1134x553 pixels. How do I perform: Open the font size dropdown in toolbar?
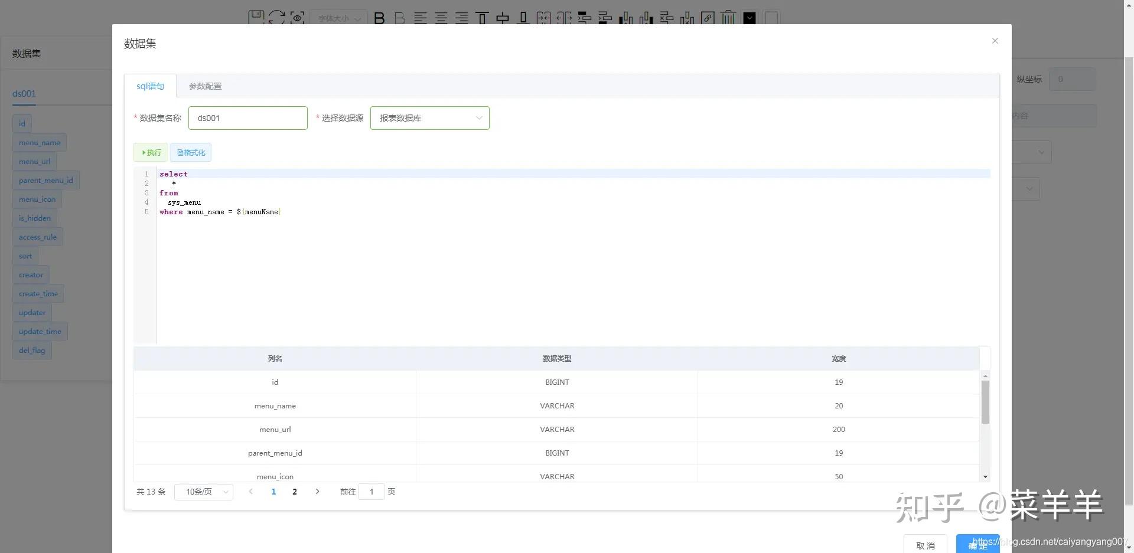coord(338,18)
